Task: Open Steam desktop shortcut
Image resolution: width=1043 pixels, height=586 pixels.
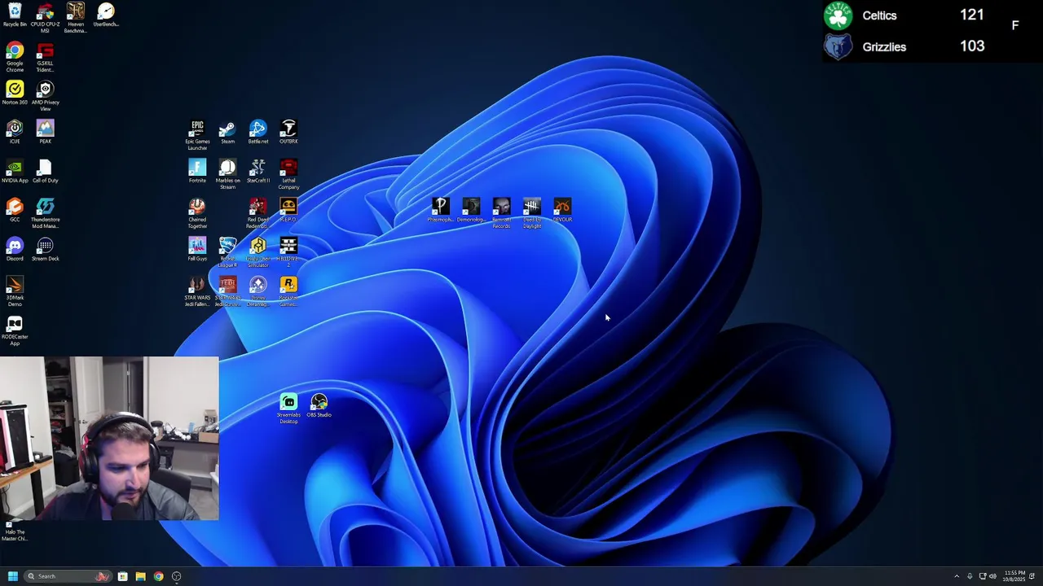Action: 227,132
